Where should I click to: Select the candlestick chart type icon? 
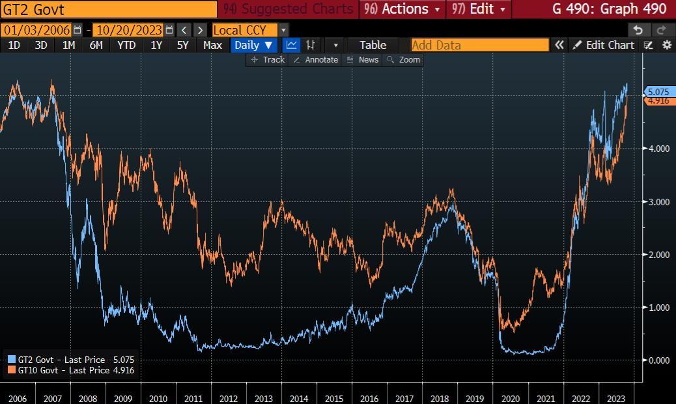pyautogui.click(x=311, y=45)
